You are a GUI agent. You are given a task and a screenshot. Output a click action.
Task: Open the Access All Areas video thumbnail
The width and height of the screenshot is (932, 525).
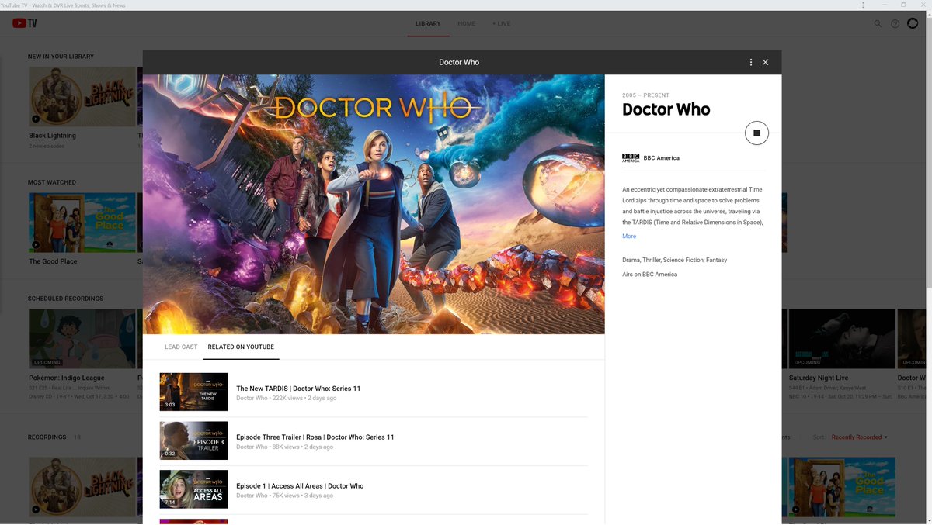click(193, 489)
